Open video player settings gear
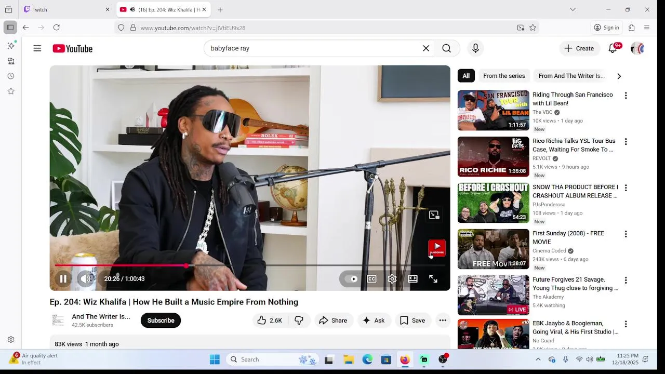 392,279
